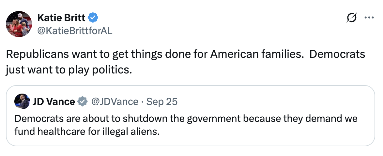Open the Grok explain-post icon

pyautogui.click(x=352, y=18)
